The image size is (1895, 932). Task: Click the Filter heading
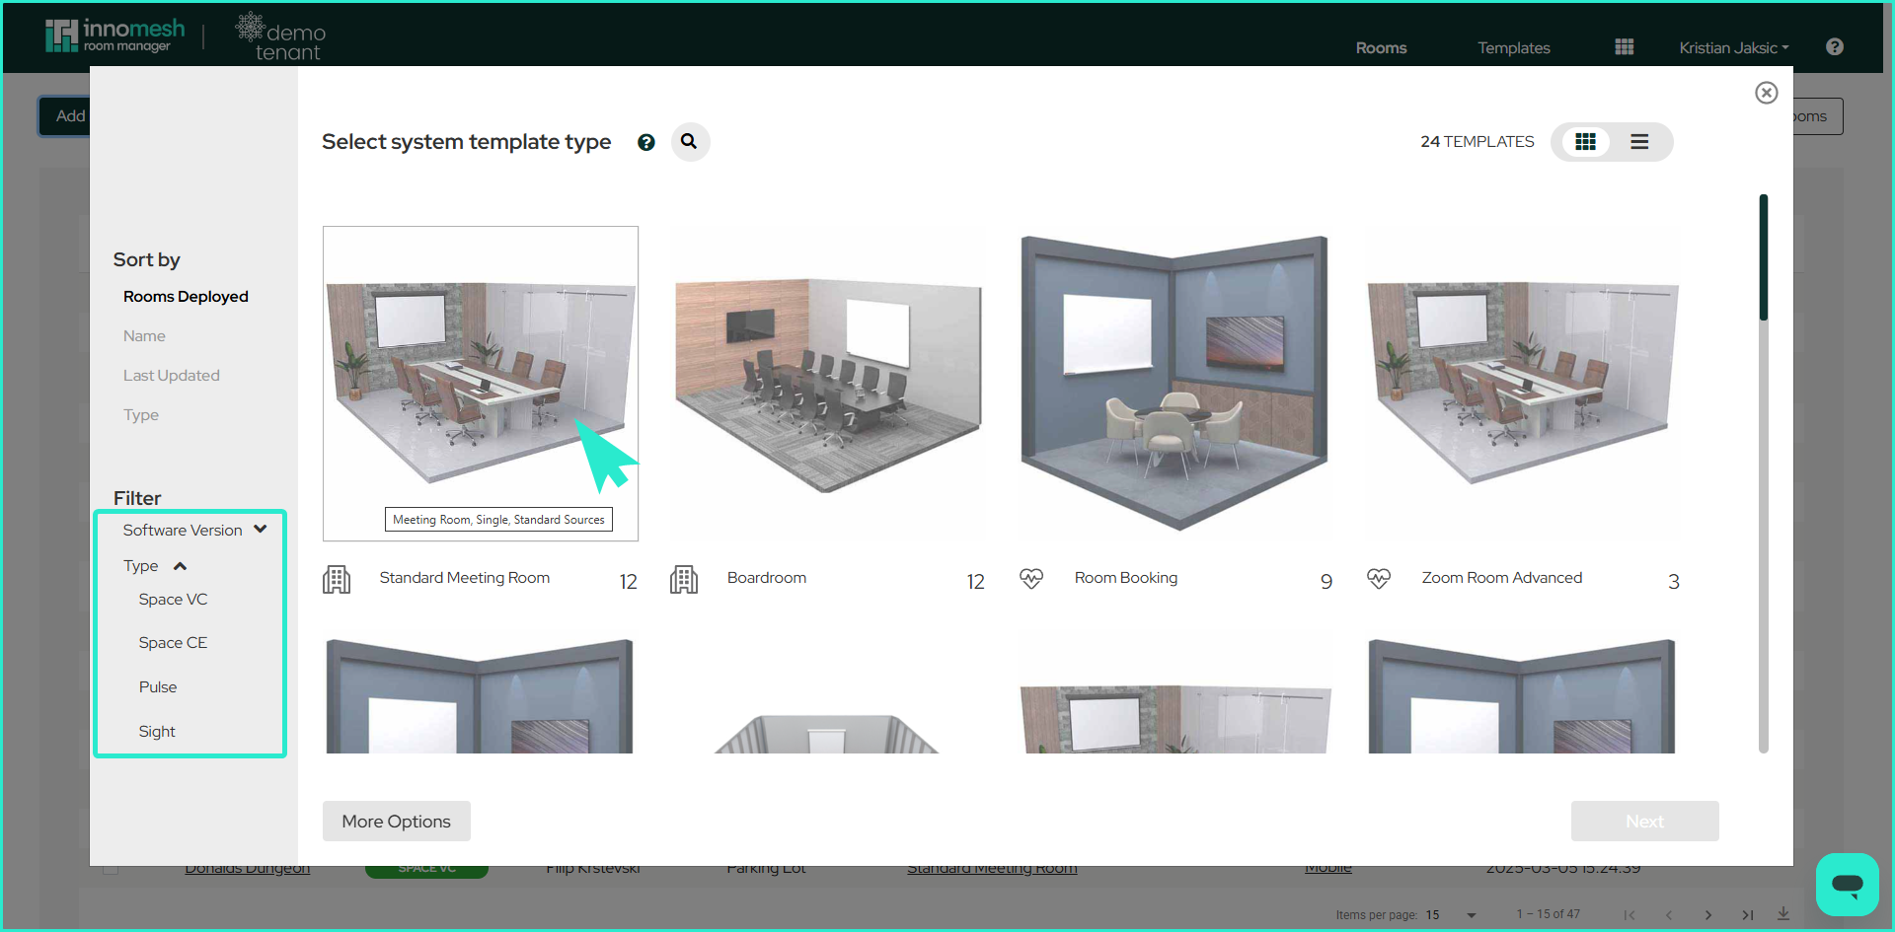[137, 498]
